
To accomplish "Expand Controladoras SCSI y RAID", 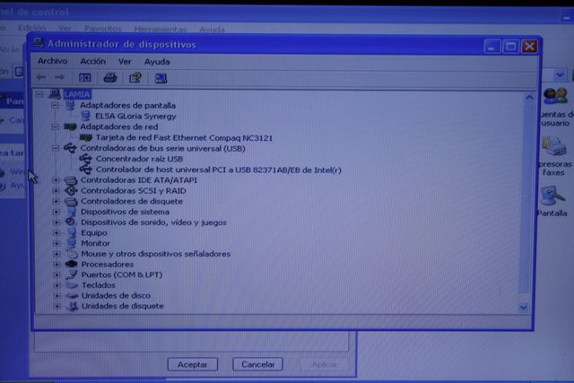I will point(56,191).
